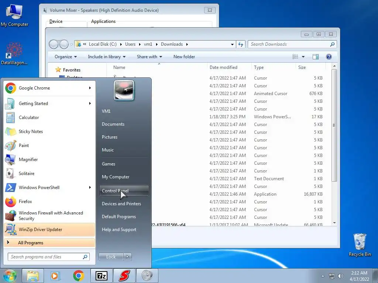Open the Organize dropdown menu
The image size is (378, 283).
(x=66, y=57)
